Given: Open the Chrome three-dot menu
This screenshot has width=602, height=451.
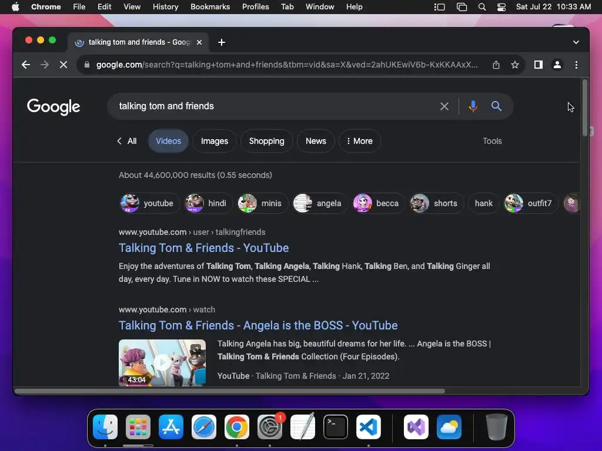Looking at the screenshot, I should click(576, 65).
